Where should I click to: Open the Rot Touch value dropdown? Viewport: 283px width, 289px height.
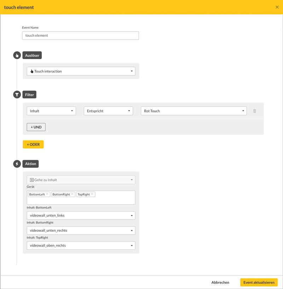click(194, 111)
